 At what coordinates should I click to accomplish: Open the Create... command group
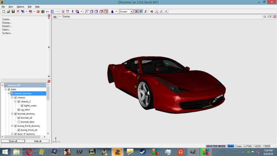click(x=6, y=19)
